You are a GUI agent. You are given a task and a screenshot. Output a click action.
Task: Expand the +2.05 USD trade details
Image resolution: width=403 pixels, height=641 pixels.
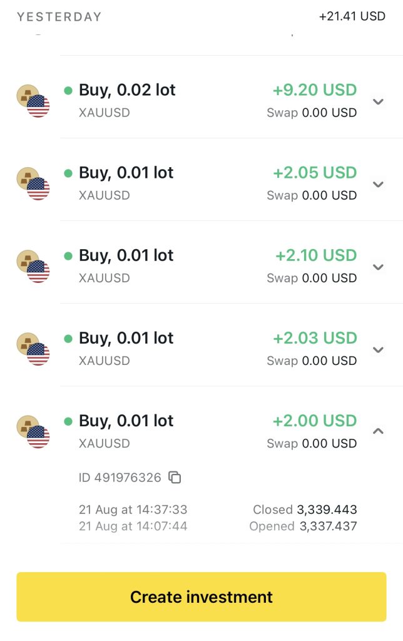point(378,184)
